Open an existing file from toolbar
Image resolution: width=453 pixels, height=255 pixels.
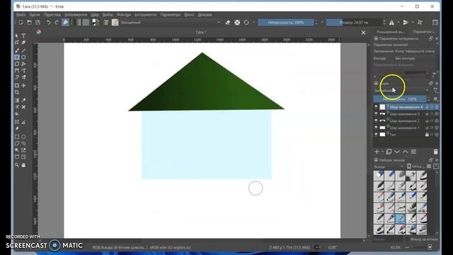(x=30, y=23)
